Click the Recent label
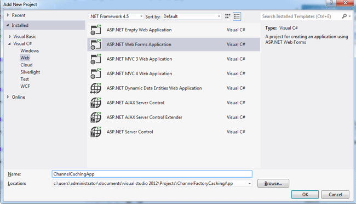 pos(19,15)
